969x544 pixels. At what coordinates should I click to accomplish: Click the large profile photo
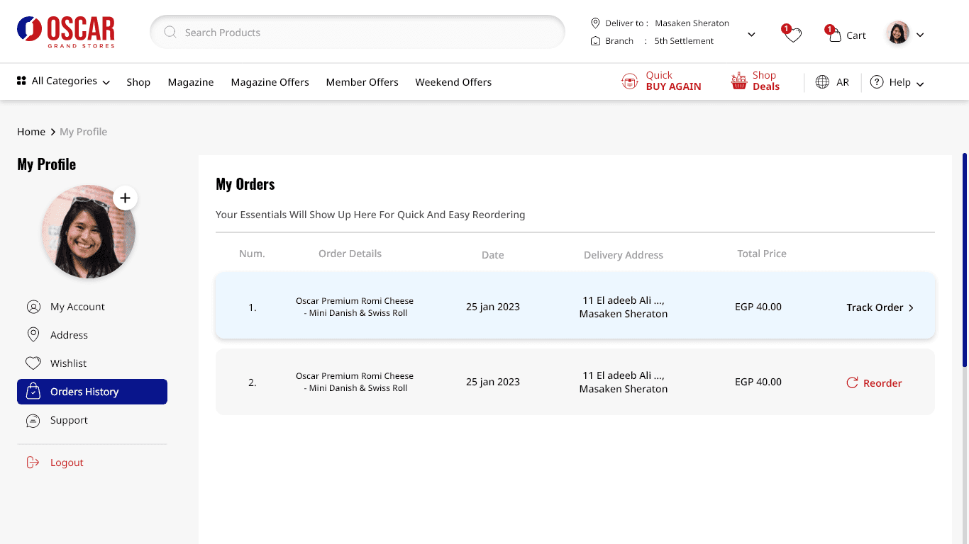pos(89,232)
